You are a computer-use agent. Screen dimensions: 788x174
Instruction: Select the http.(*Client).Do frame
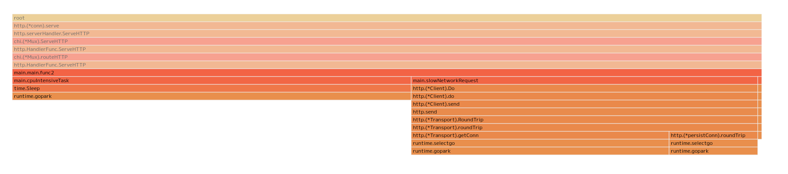[584, 88]
